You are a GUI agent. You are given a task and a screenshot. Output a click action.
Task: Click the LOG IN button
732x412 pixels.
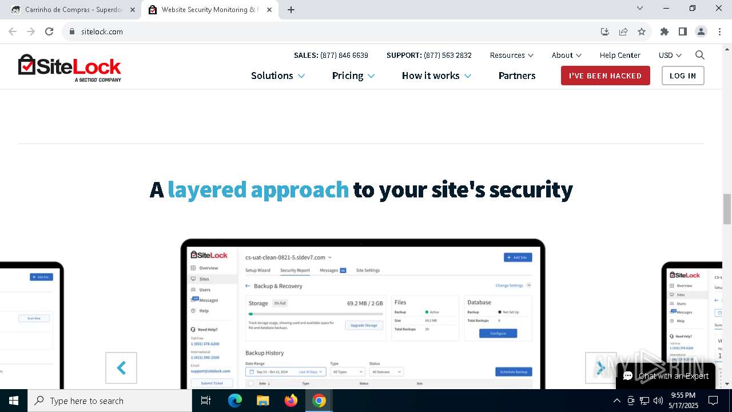click(683, 76)
